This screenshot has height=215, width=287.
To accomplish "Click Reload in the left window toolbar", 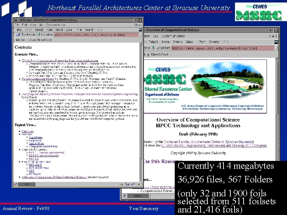I will (x=39, y=30).
